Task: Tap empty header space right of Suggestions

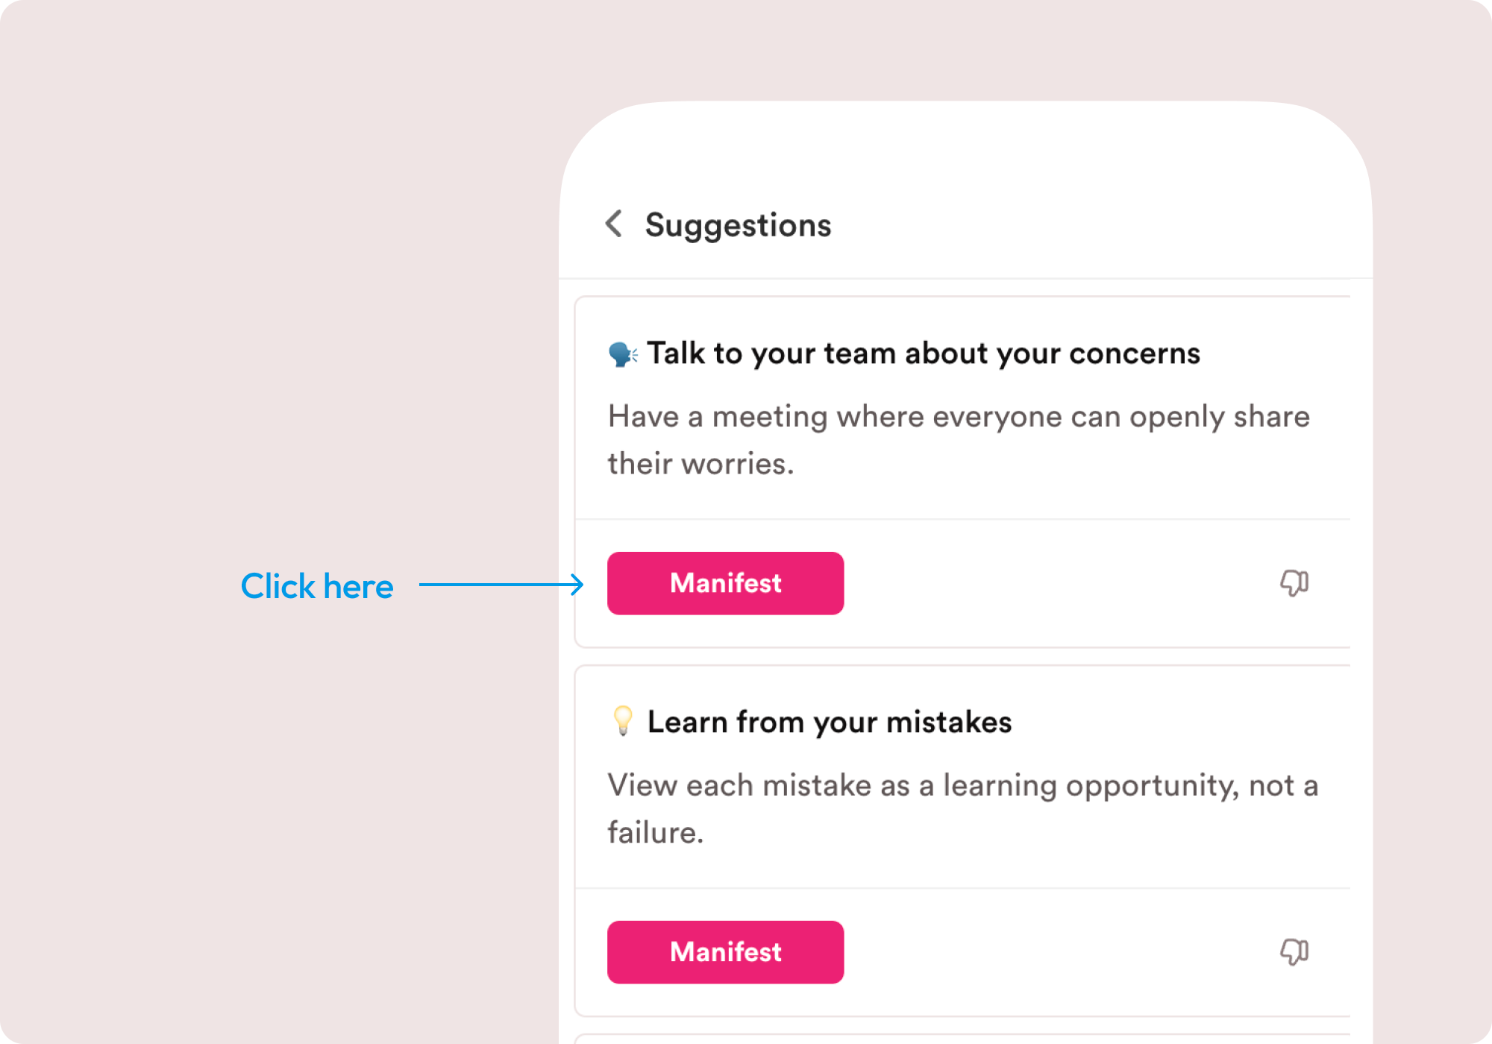Action: (1097, 225)
